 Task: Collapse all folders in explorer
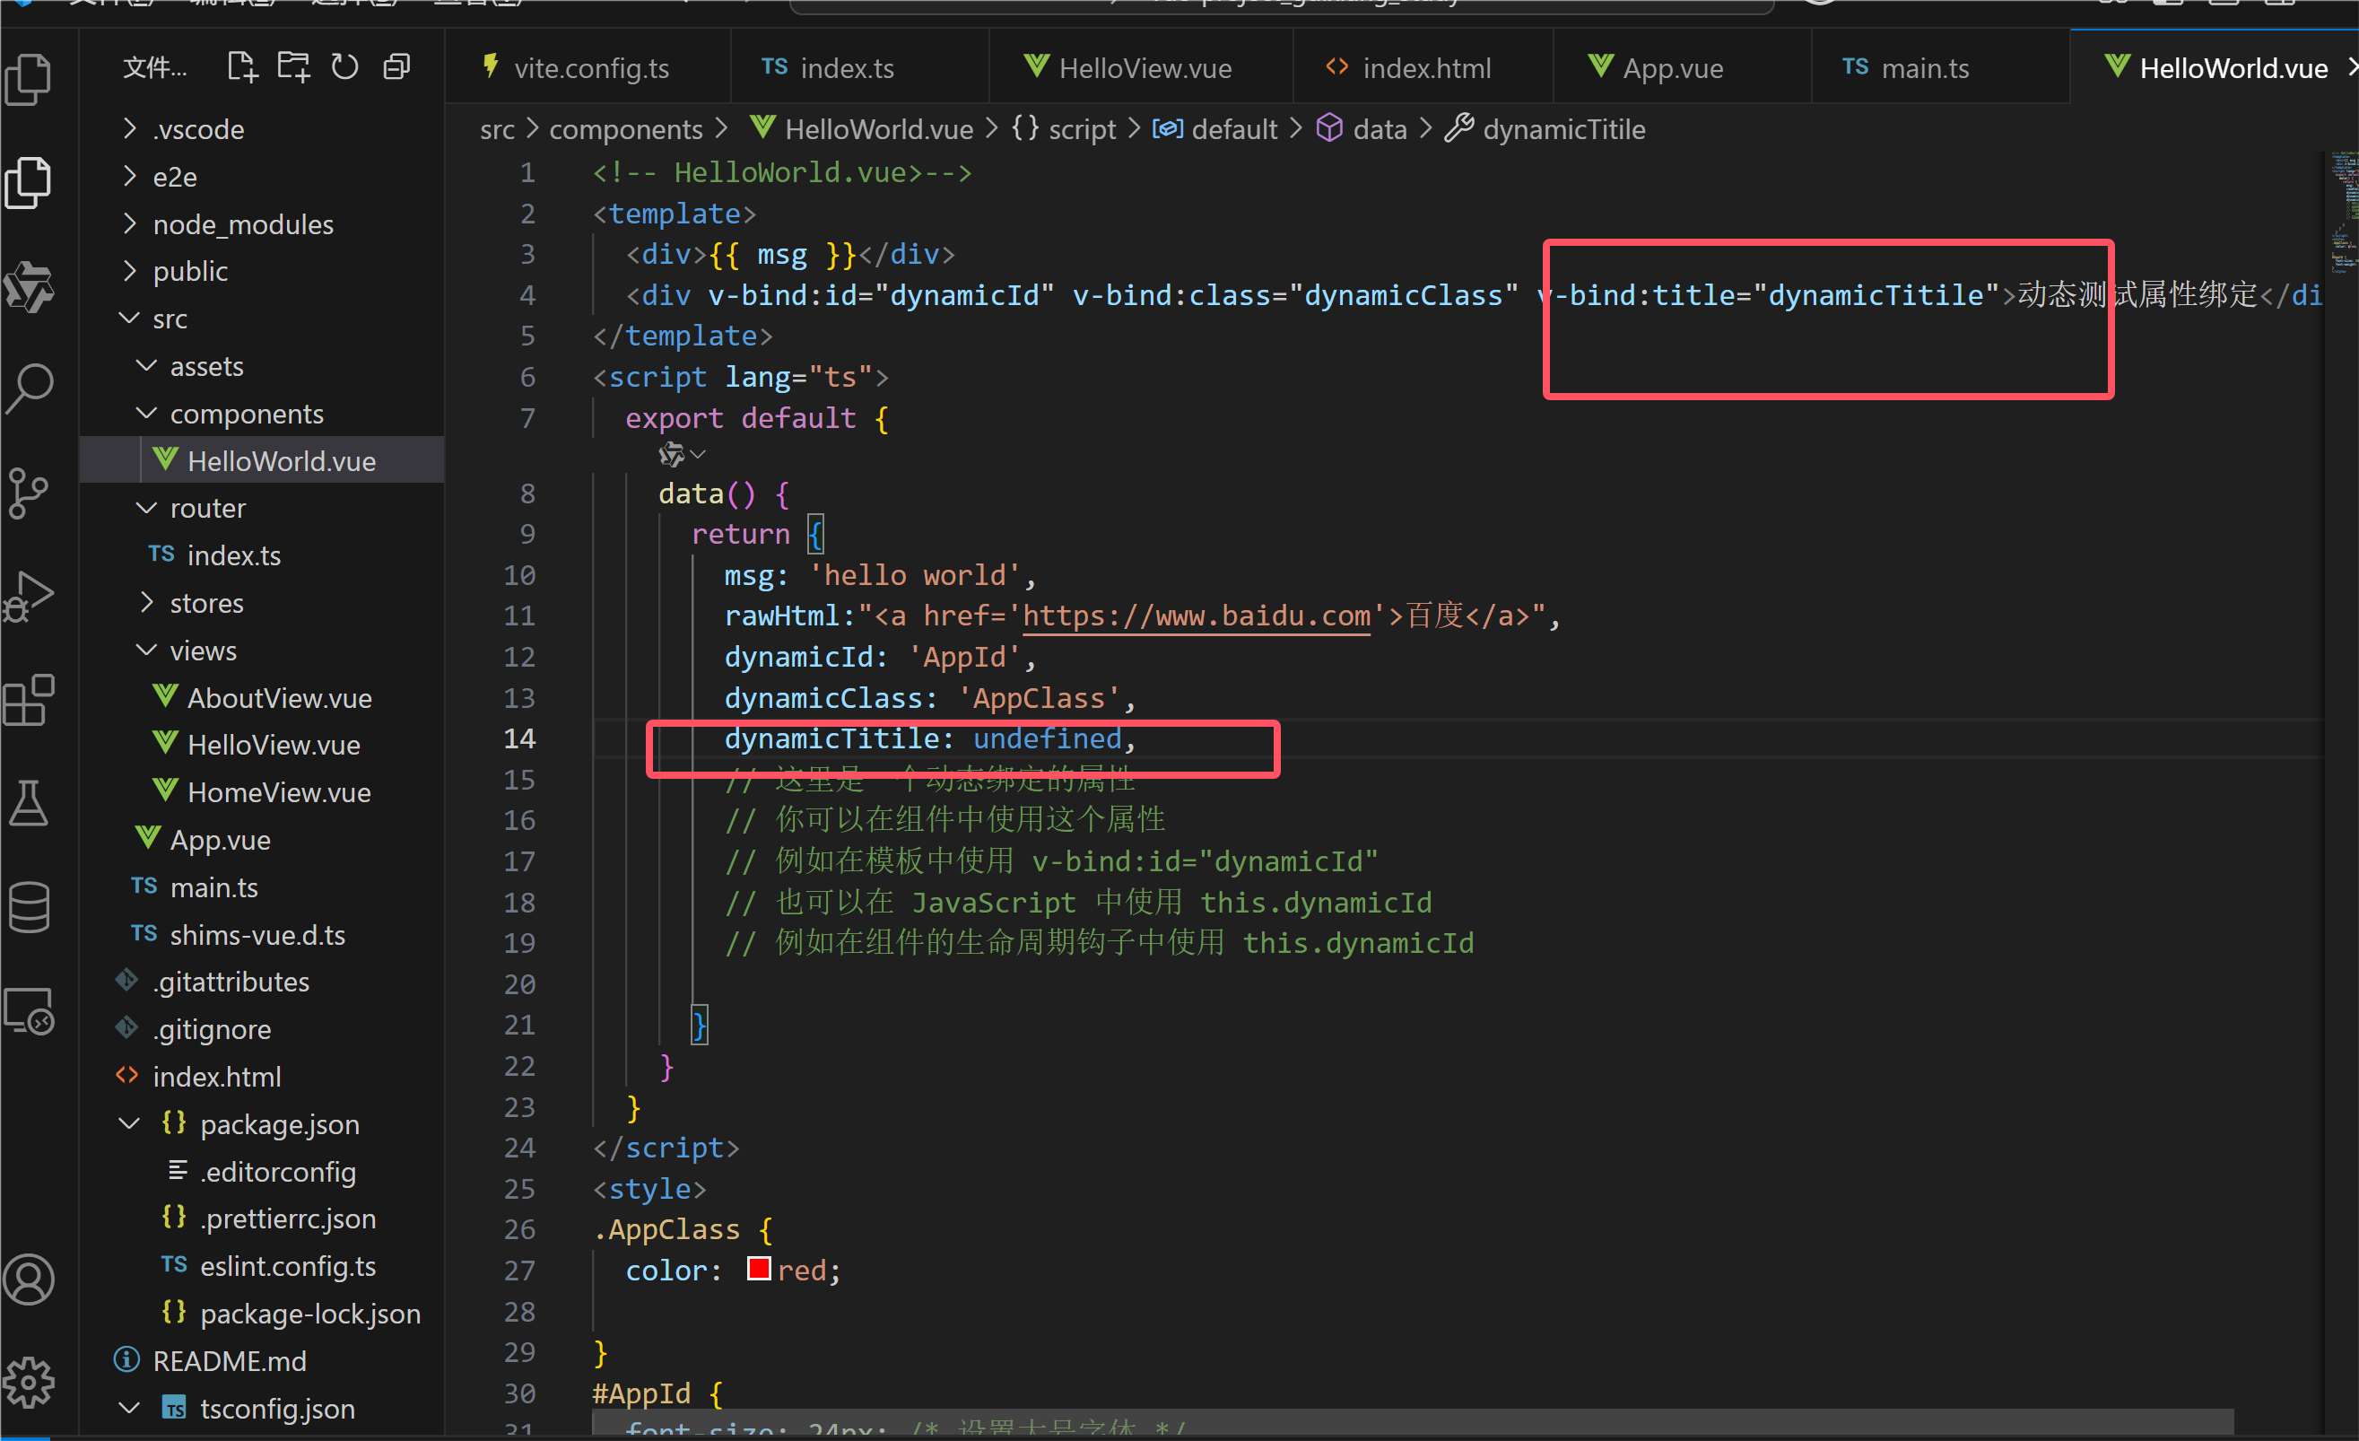pyautogui.click(x=396, y=67)
